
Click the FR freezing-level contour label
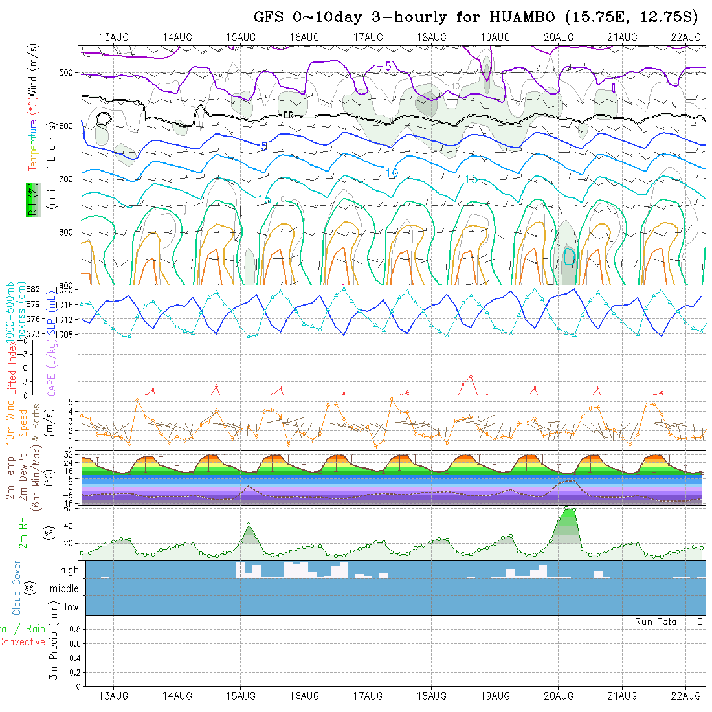click(x=289, y=115)
